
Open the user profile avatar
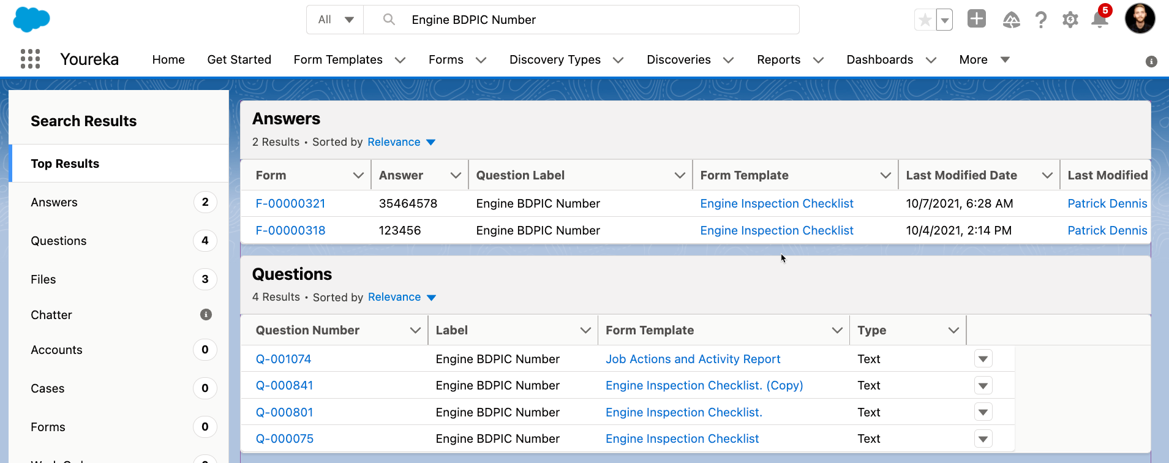pyautogui.click(x=1140, y=18)
